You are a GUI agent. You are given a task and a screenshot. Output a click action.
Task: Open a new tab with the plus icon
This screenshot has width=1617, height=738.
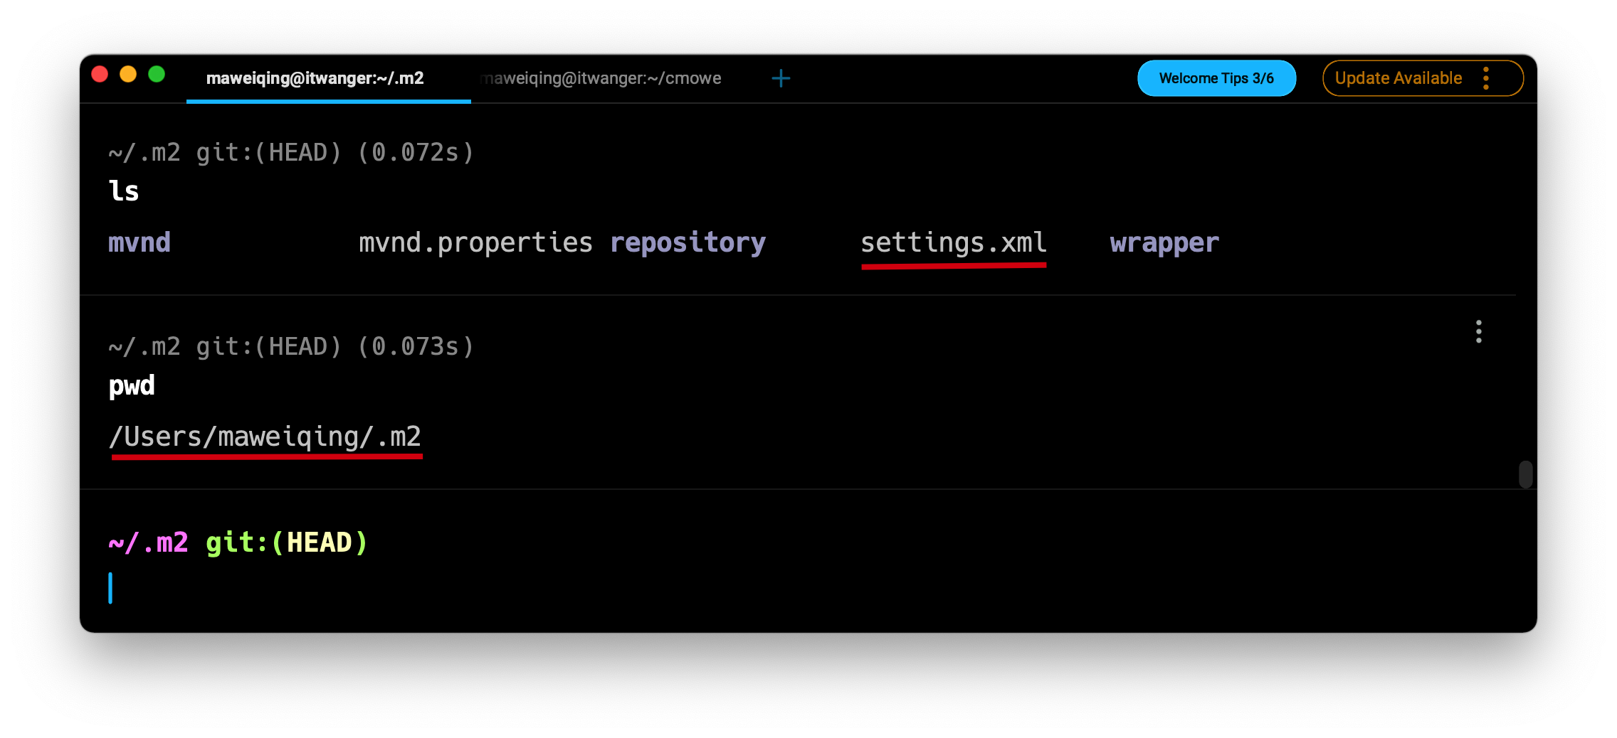click(x=781, y=78)
